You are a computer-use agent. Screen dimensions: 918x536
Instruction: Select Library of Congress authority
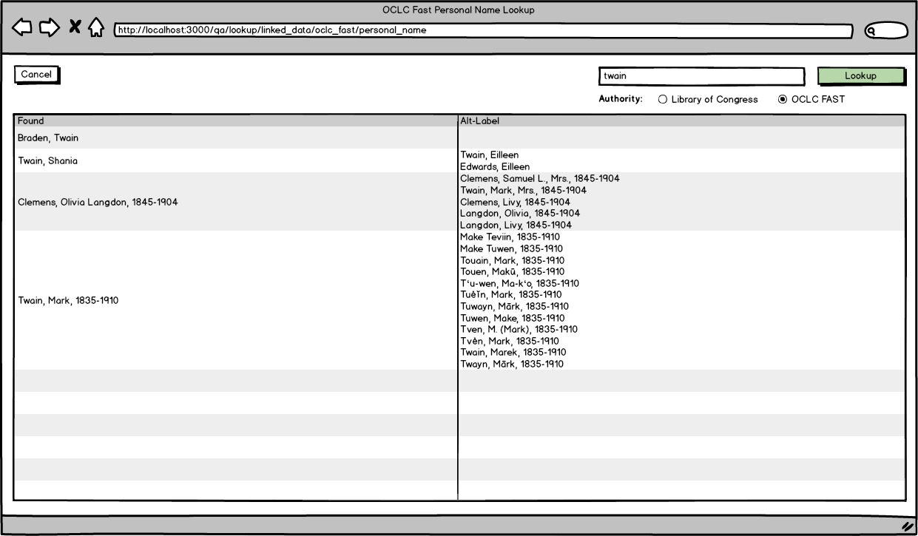click(x=708, y=100)
